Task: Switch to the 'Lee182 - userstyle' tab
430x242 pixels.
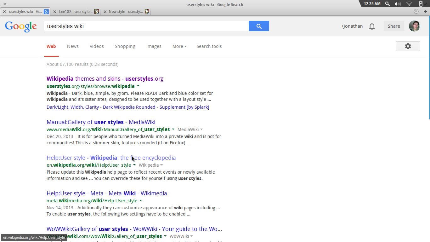Action: pos(76,12)
